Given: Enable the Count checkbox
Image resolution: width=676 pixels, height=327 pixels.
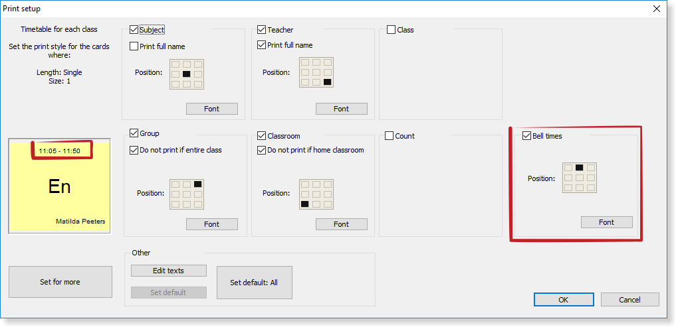Looking at the screenshot, I should (390, 136).
